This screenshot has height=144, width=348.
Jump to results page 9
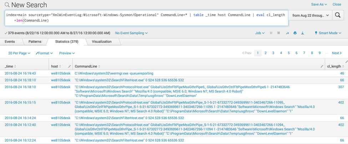click(x=319, y=53)
